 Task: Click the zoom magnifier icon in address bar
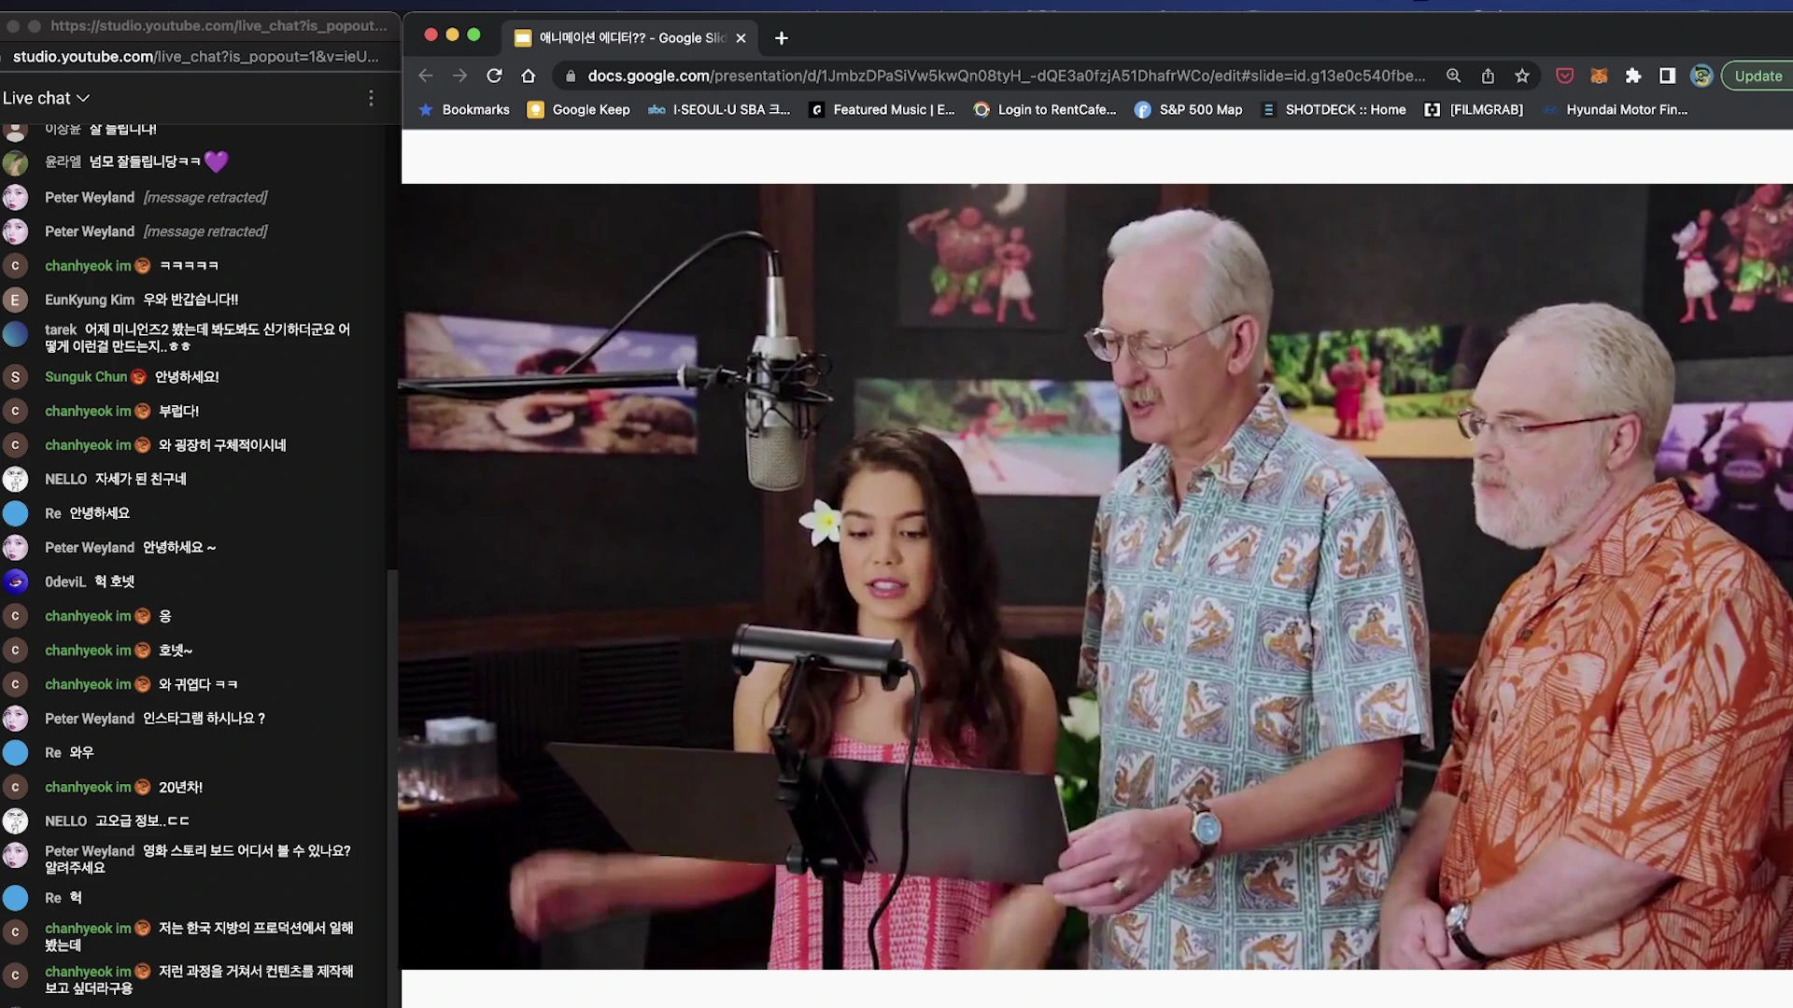(1453, 76)
